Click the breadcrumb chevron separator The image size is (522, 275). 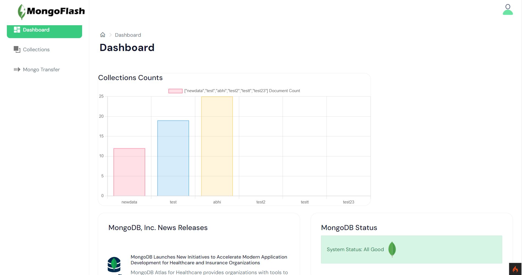pyautogui.click(x=110, y=35)
